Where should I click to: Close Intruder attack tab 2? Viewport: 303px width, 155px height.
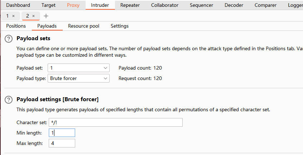pyautogui.click(x=34, y=16)
